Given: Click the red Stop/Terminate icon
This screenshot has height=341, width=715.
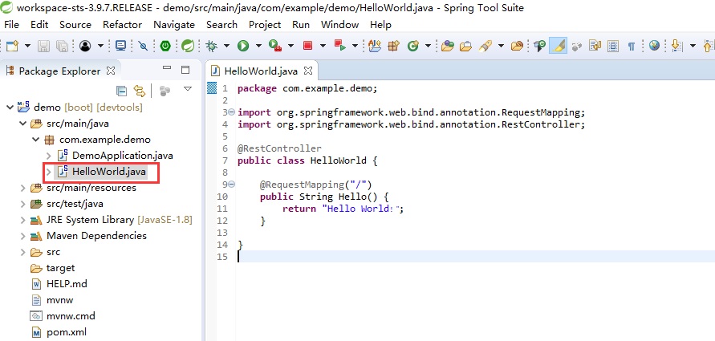Looking at the screenshot, I should pos(307,45).
